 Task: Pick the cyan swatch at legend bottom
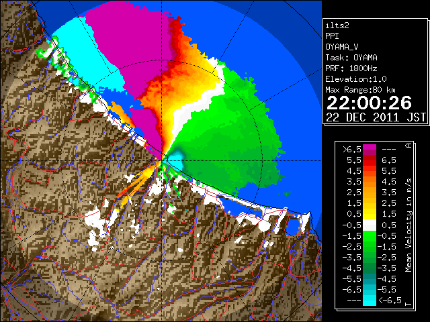[x=370, y=301]
